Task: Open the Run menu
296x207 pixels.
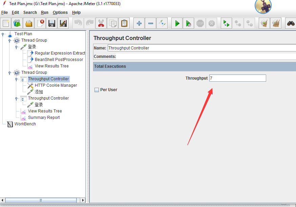Action: coord(45,13)
